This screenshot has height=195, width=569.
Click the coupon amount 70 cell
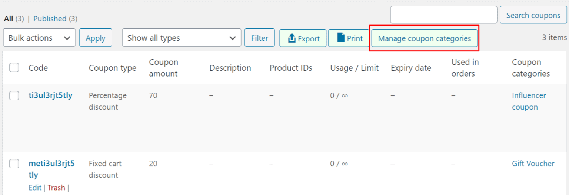(153, 95)
